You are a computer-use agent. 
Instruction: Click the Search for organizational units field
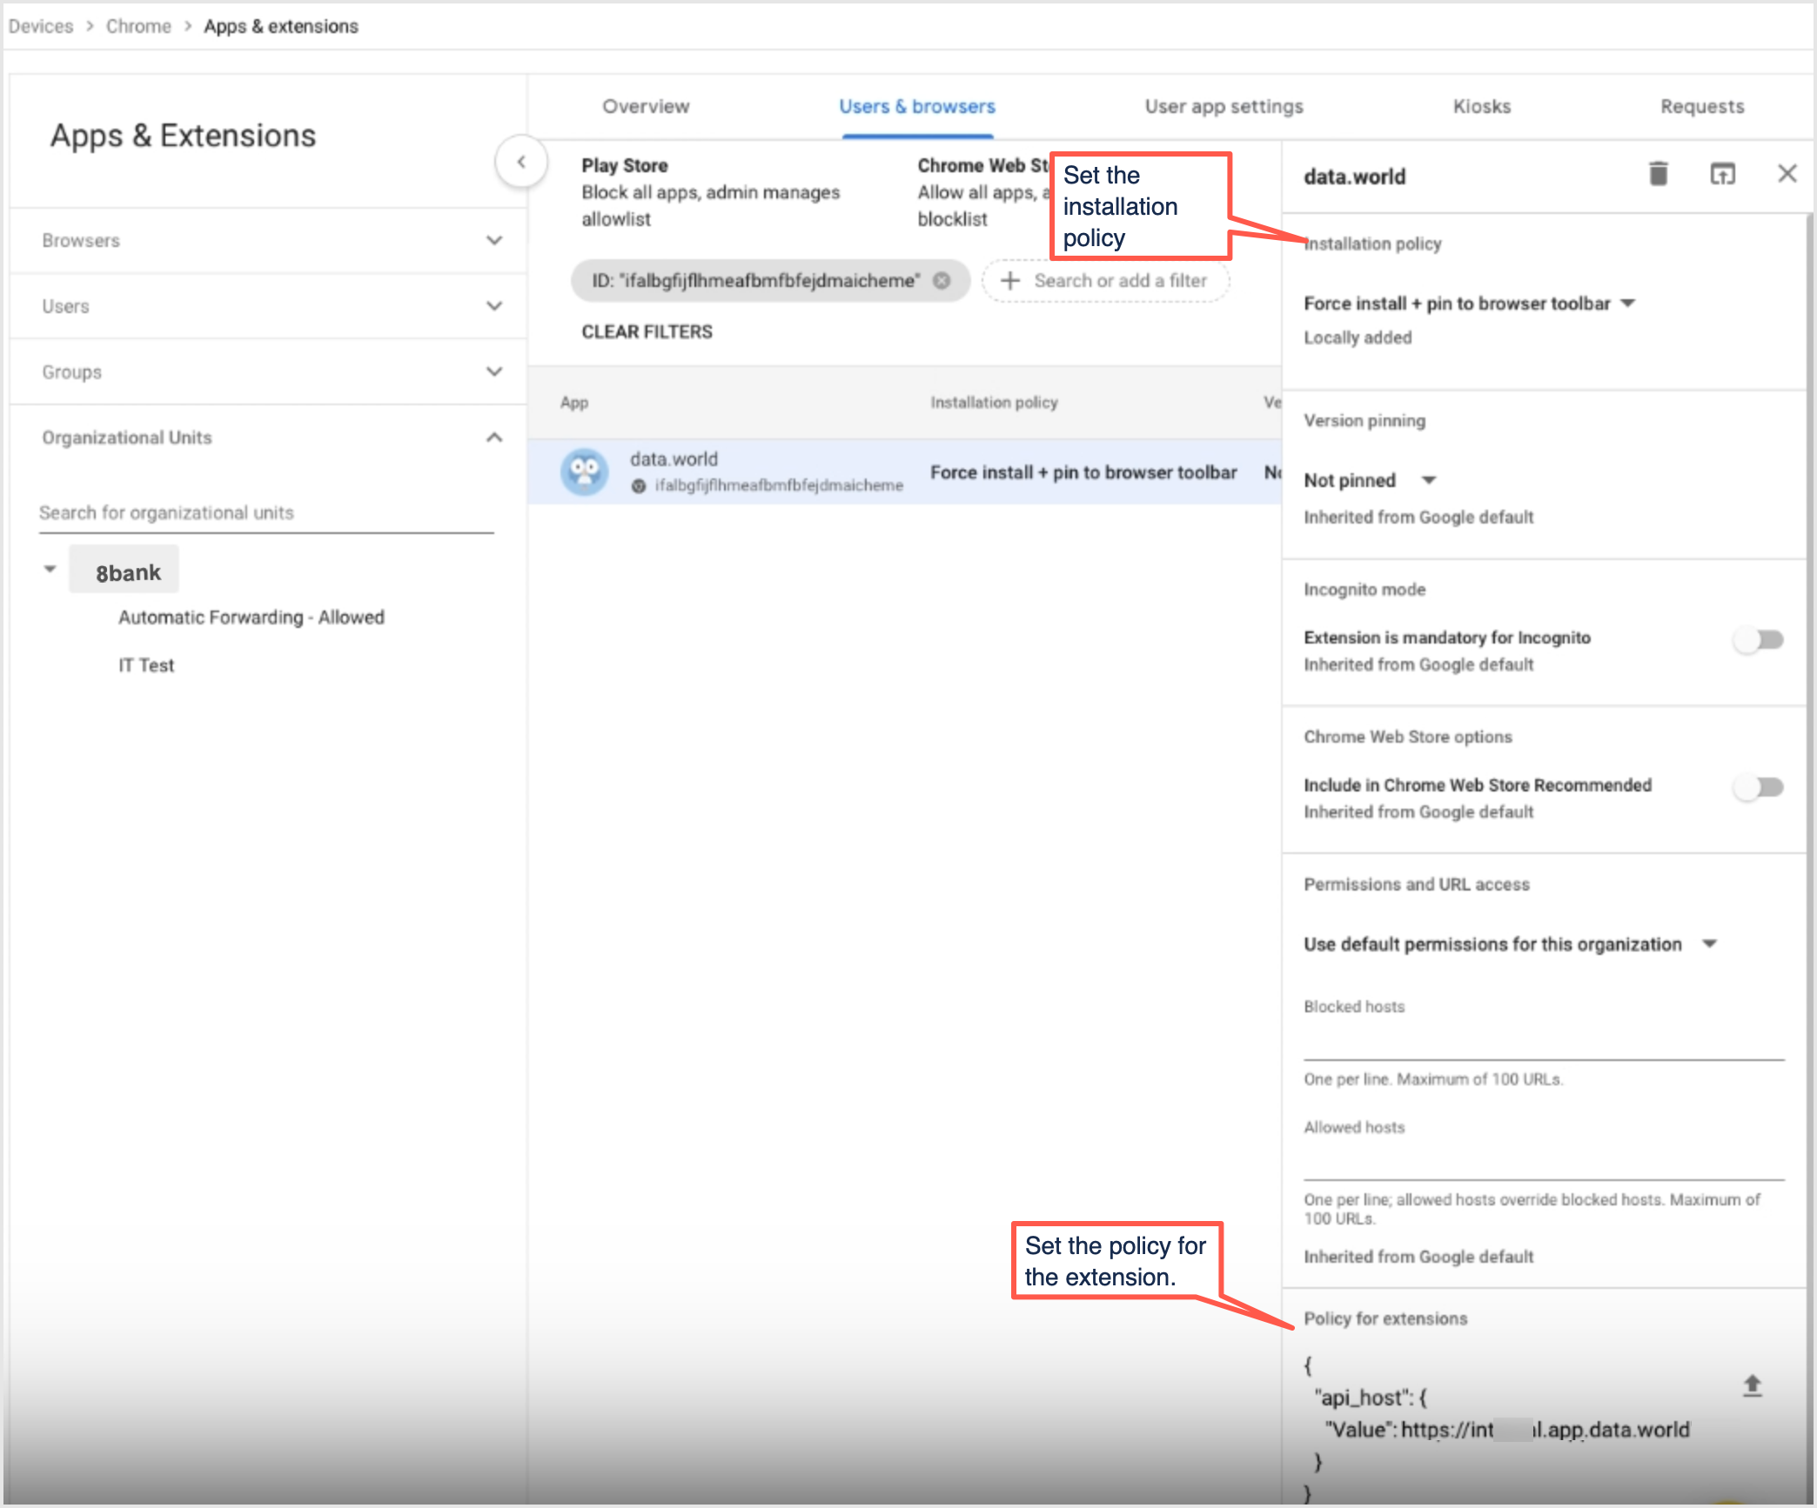266,513
